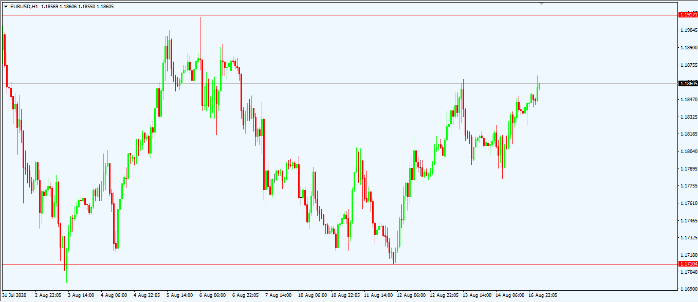Click the gray chart shift triangle marker
This screenshot has width=698, height=302.
[541, 3]
